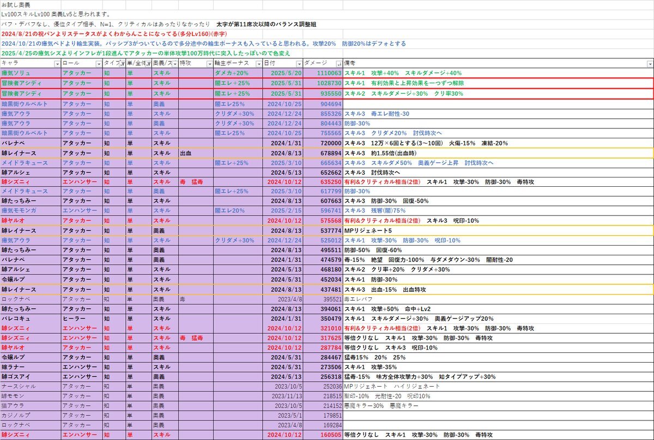Select damage cell 350479
The image size is (654, 440).
tap(323, 319)
